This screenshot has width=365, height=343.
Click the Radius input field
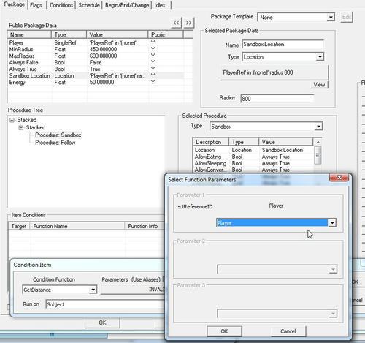(277, 99)
